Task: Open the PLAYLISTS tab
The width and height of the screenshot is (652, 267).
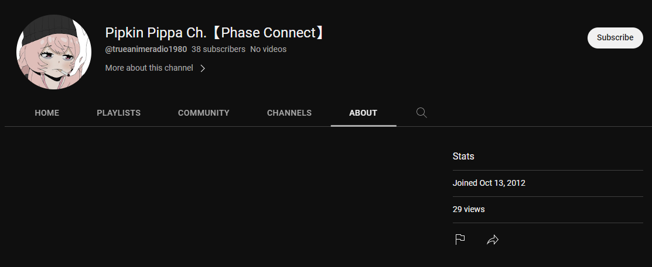Action: pyautogui.click(x=118, y=113)
